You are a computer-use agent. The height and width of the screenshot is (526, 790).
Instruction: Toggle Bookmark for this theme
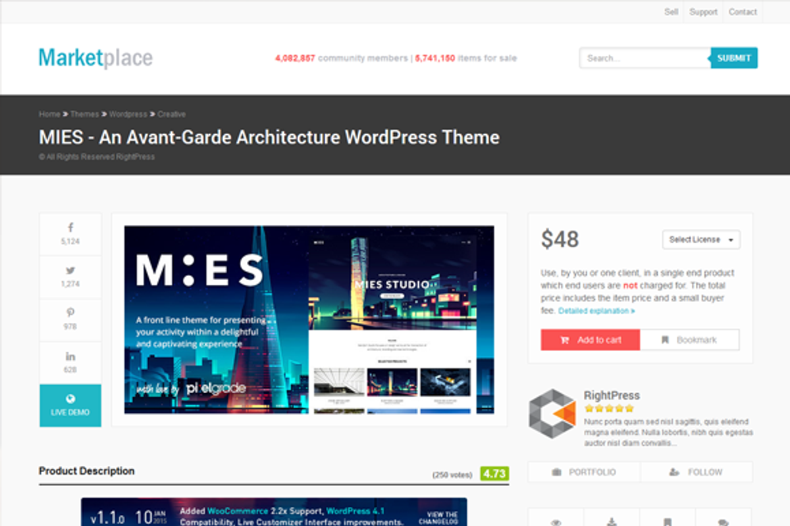pos(690,339)
